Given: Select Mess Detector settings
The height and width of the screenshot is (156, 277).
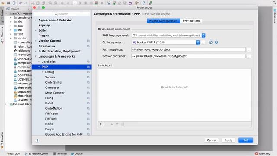Looking at the screenshot, I should click(55, 93).
